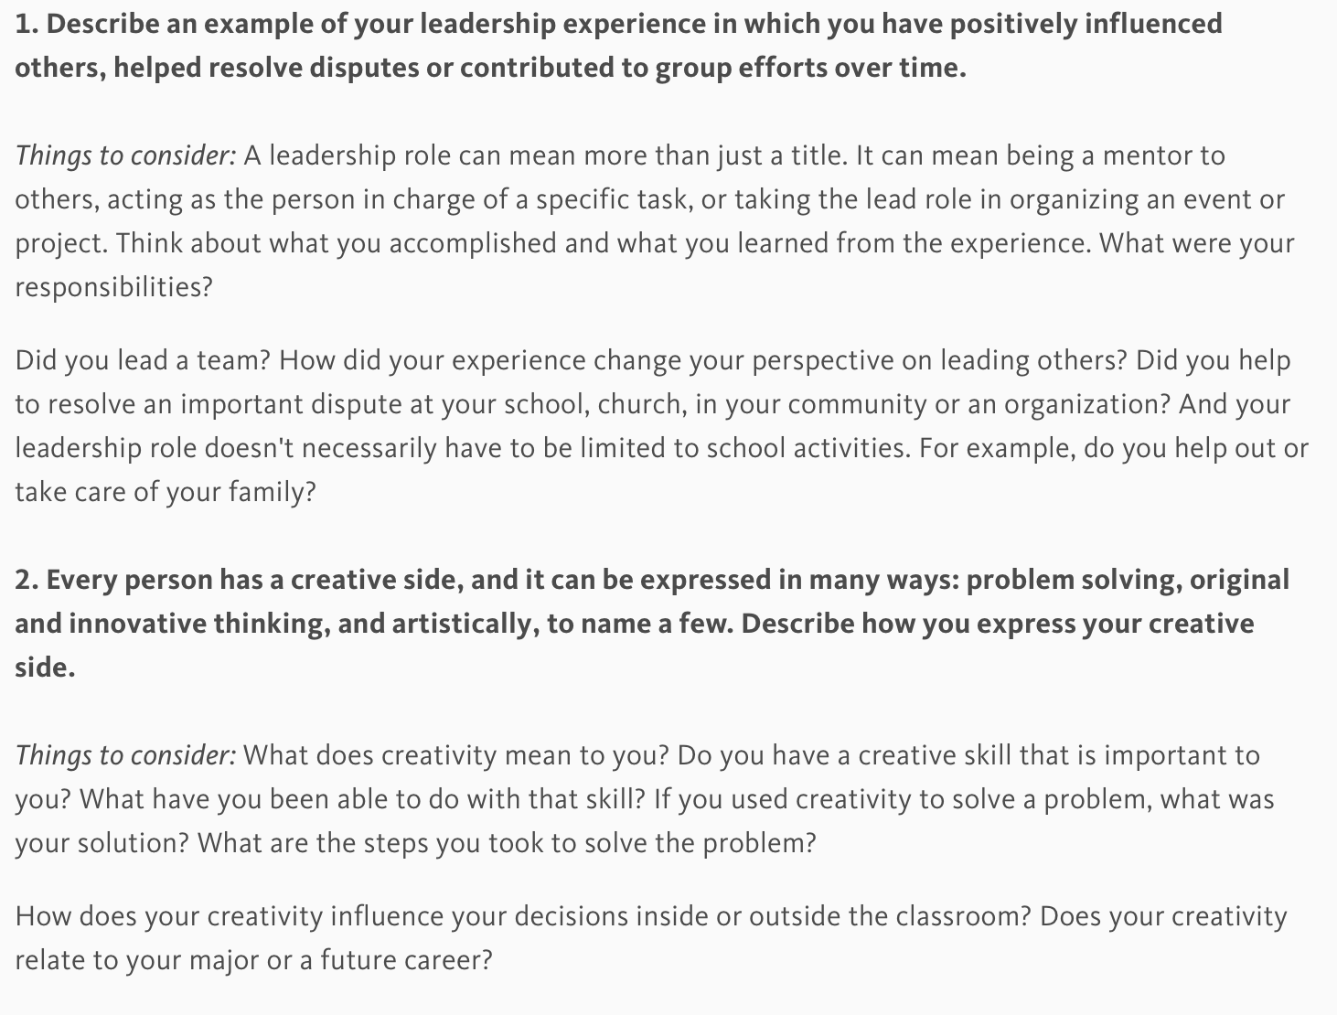Screen dimensions: 1337x1015
Task: Click "What are the steps you took to solve the problem?"
Action: click(x=506, y=843)
